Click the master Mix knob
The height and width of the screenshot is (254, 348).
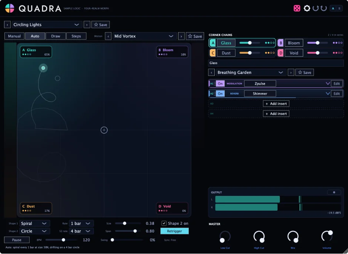[x=293, y=237]
